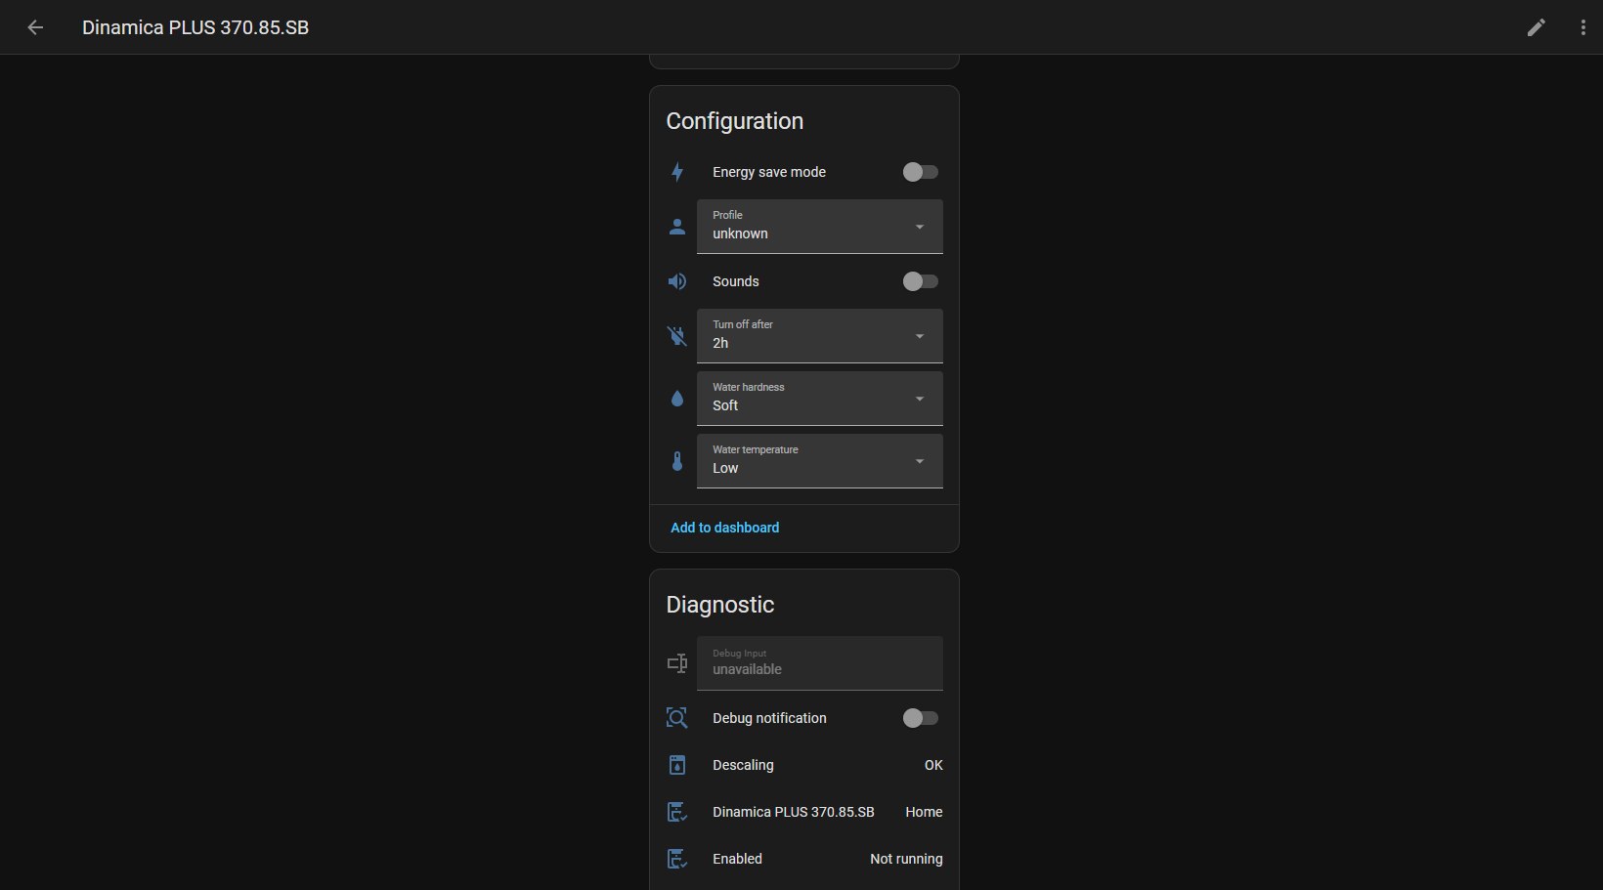Click the page title Dinamica PLUS 370.85.SB
Screen dimensions: 1603x890
click(x=195, y=27)
